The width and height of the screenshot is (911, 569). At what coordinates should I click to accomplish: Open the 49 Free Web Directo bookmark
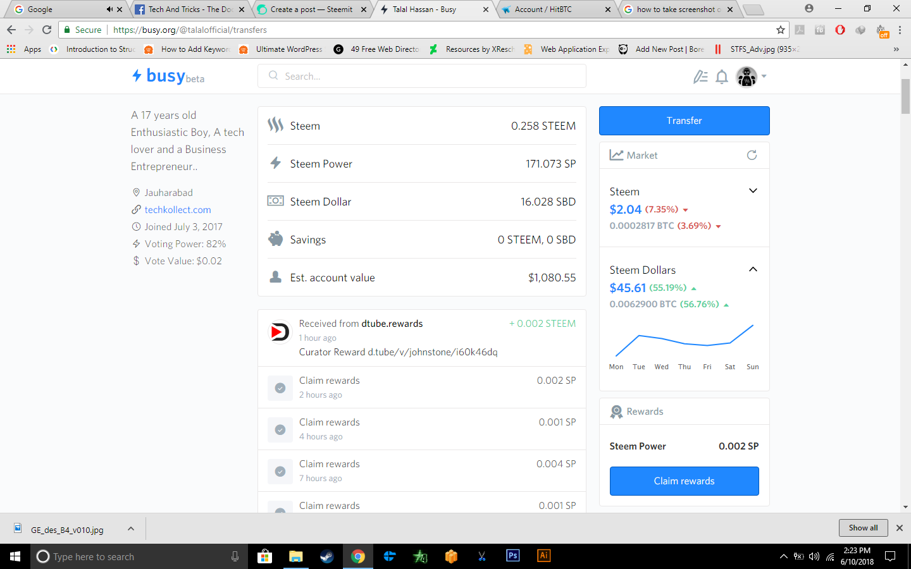point(377,49)
